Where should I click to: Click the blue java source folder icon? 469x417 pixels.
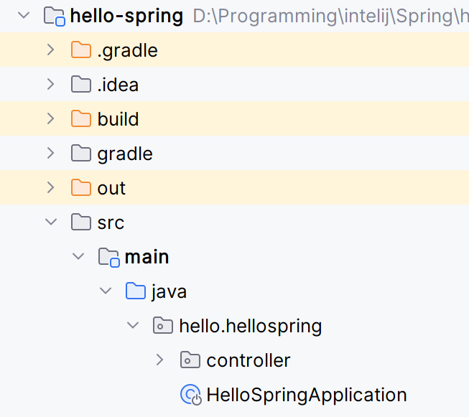coord(136,291)
